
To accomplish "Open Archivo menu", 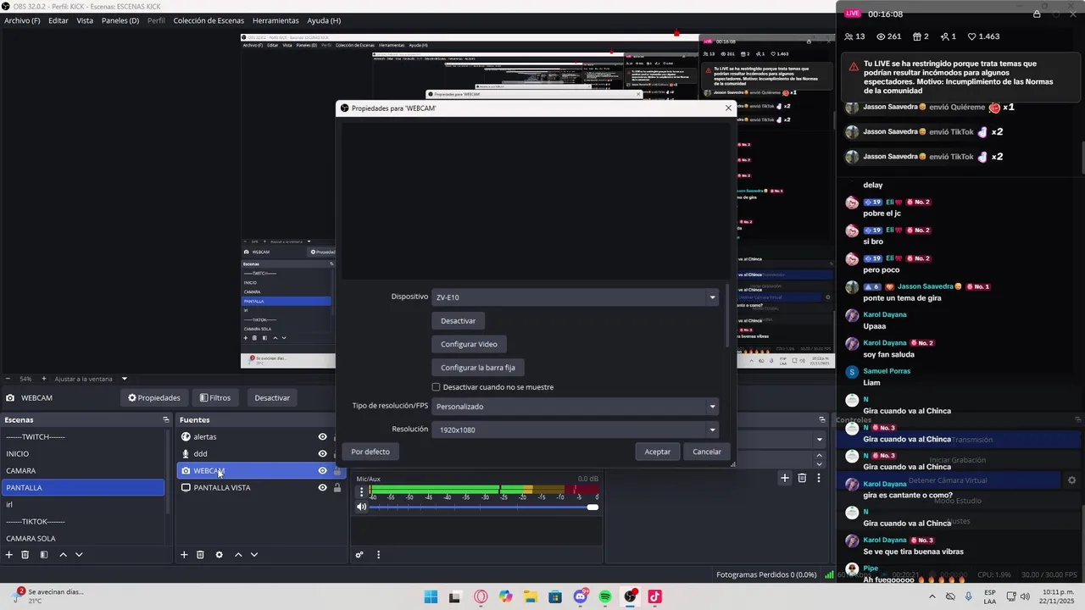I will [22, 20].
